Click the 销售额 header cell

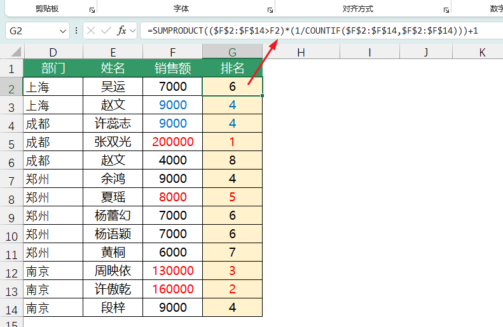point(172,68)
